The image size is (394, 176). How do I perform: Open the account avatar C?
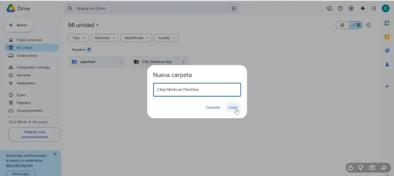click(x=385, y=8)
